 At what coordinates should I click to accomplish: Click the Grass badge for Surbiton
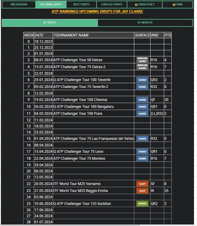click(x=142, y=204)
